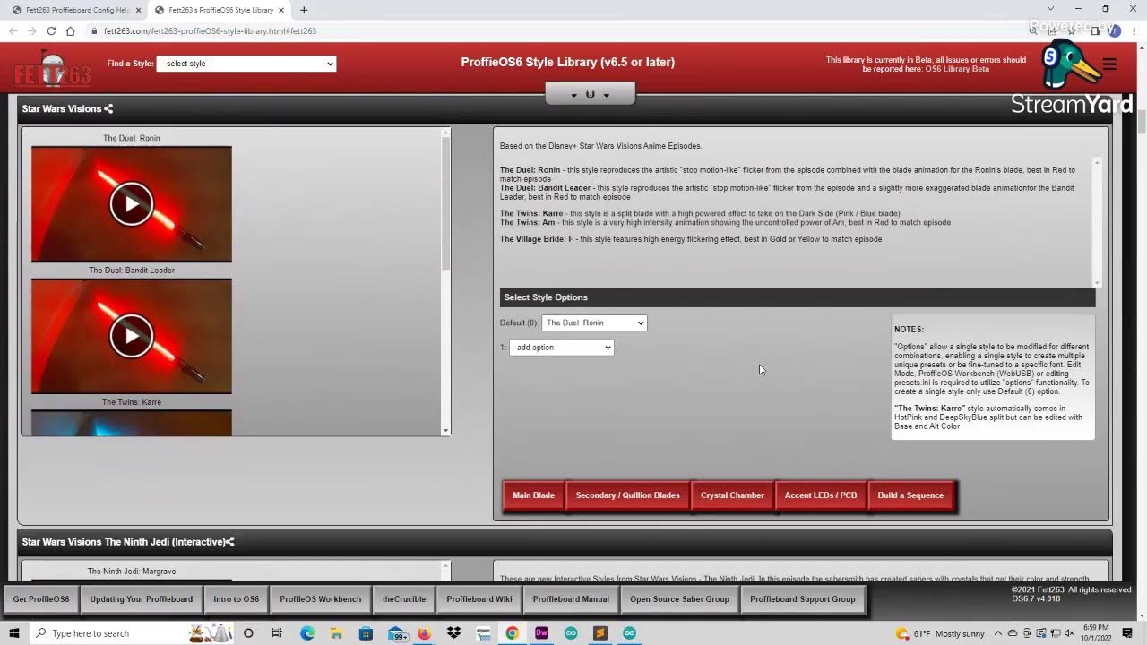
Task: Click Build a Sequence button
Action: click(910, 495)
